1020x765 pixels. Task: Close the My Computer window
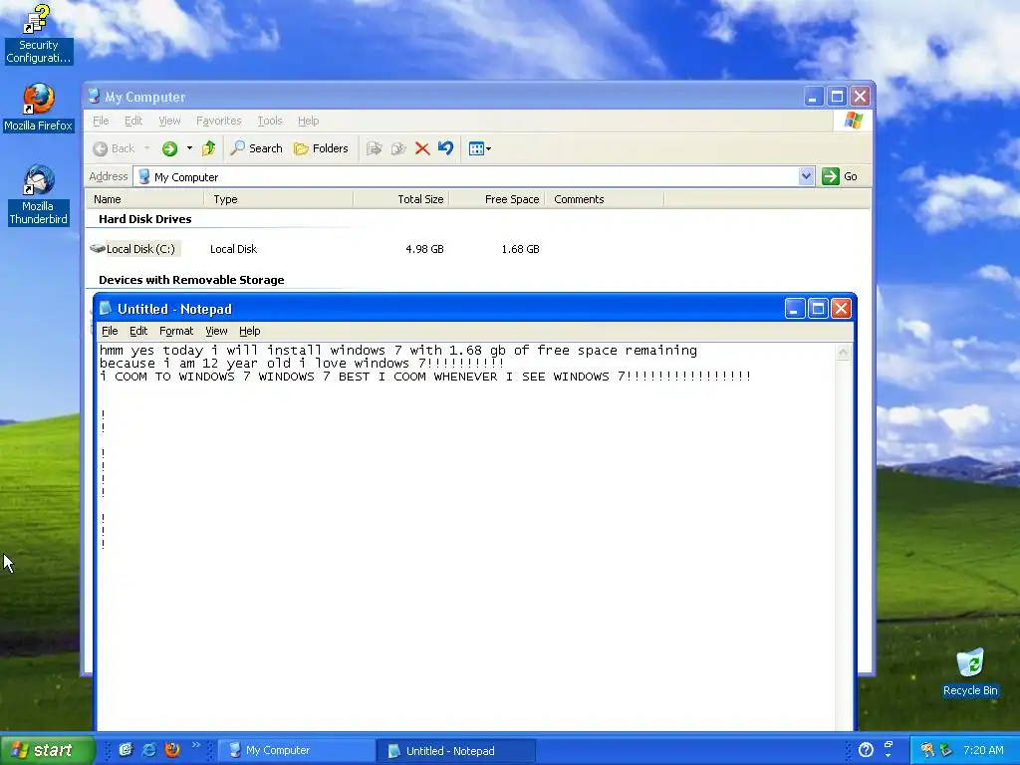tap(861, 97)
